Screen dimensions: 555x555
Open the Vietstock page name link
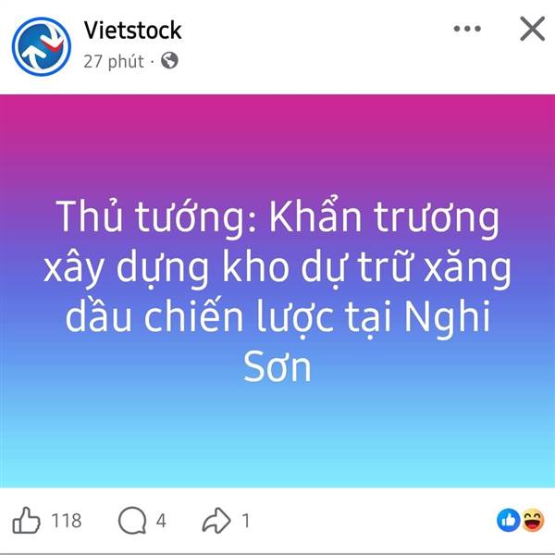132,31
